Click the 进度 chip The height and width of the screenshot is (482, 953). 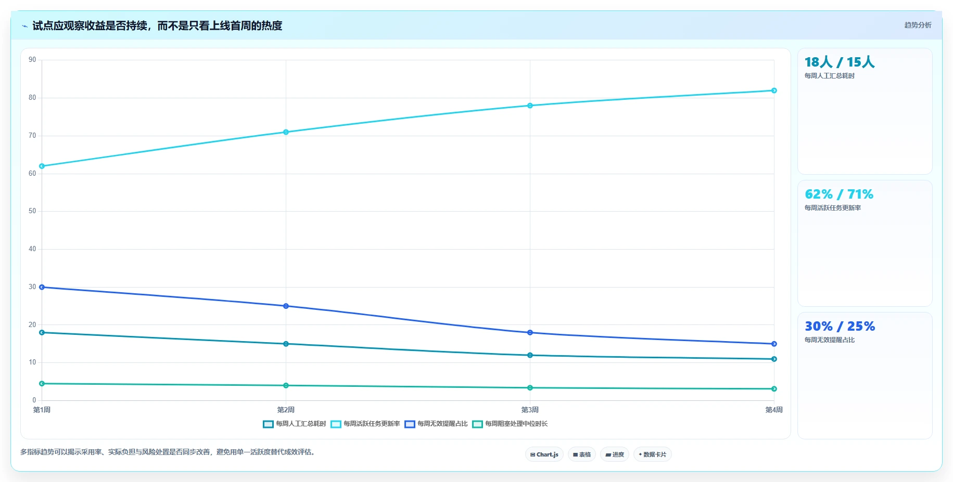[x=614, y=454]
